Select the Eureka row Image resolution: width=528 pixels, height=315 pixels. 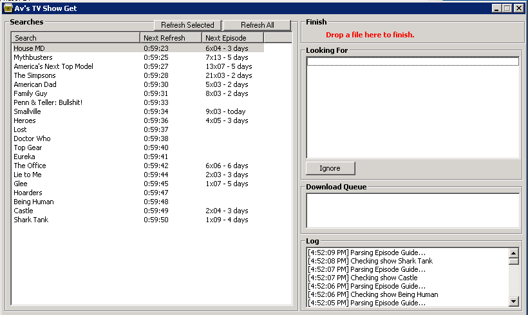pos(138,157)
